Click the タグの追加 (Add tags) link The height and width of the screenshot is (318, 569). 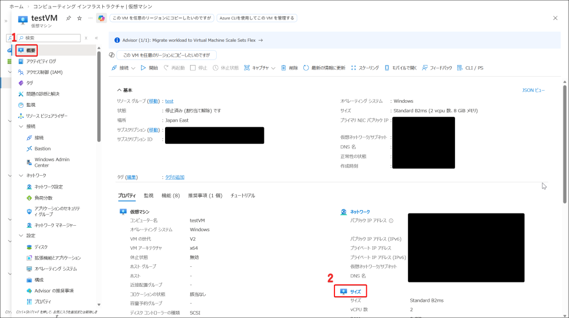tap(174, 177)
